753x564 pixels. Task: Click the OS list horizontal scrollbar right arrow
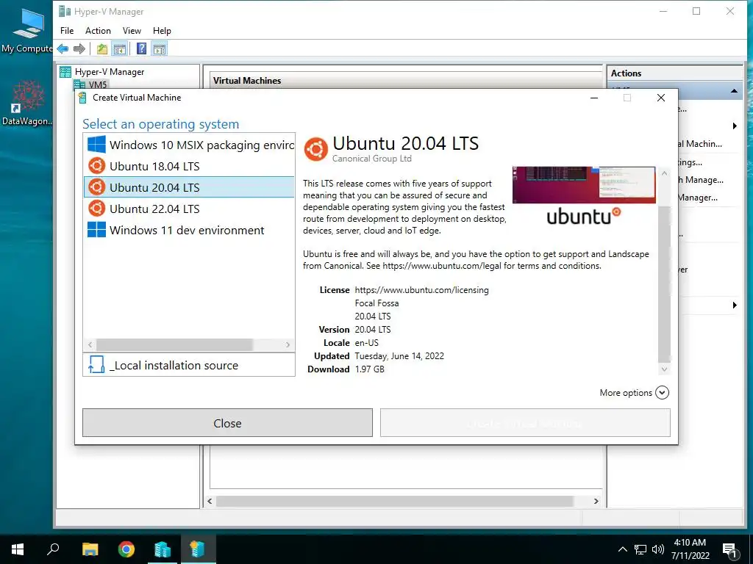[x=288, y=344]
